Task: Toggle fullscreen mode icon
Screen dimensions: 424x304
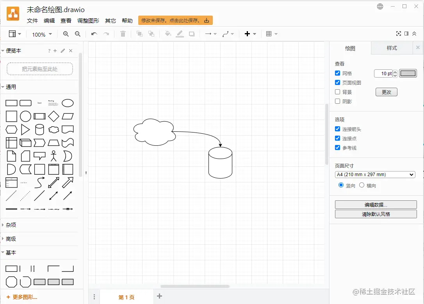Action: [x=398, y=34]
